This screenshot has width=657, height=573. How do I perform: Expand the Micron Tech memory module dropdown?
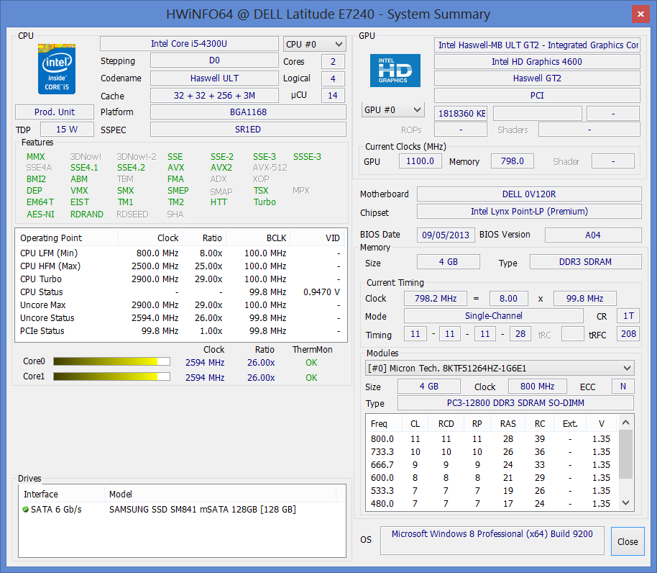pos(500,369)
